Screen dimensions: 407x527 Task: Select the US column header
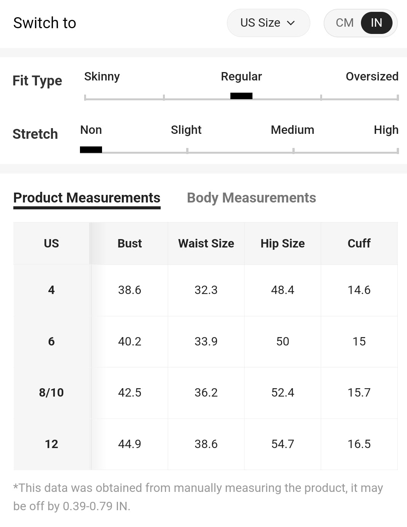pos(51,243)
